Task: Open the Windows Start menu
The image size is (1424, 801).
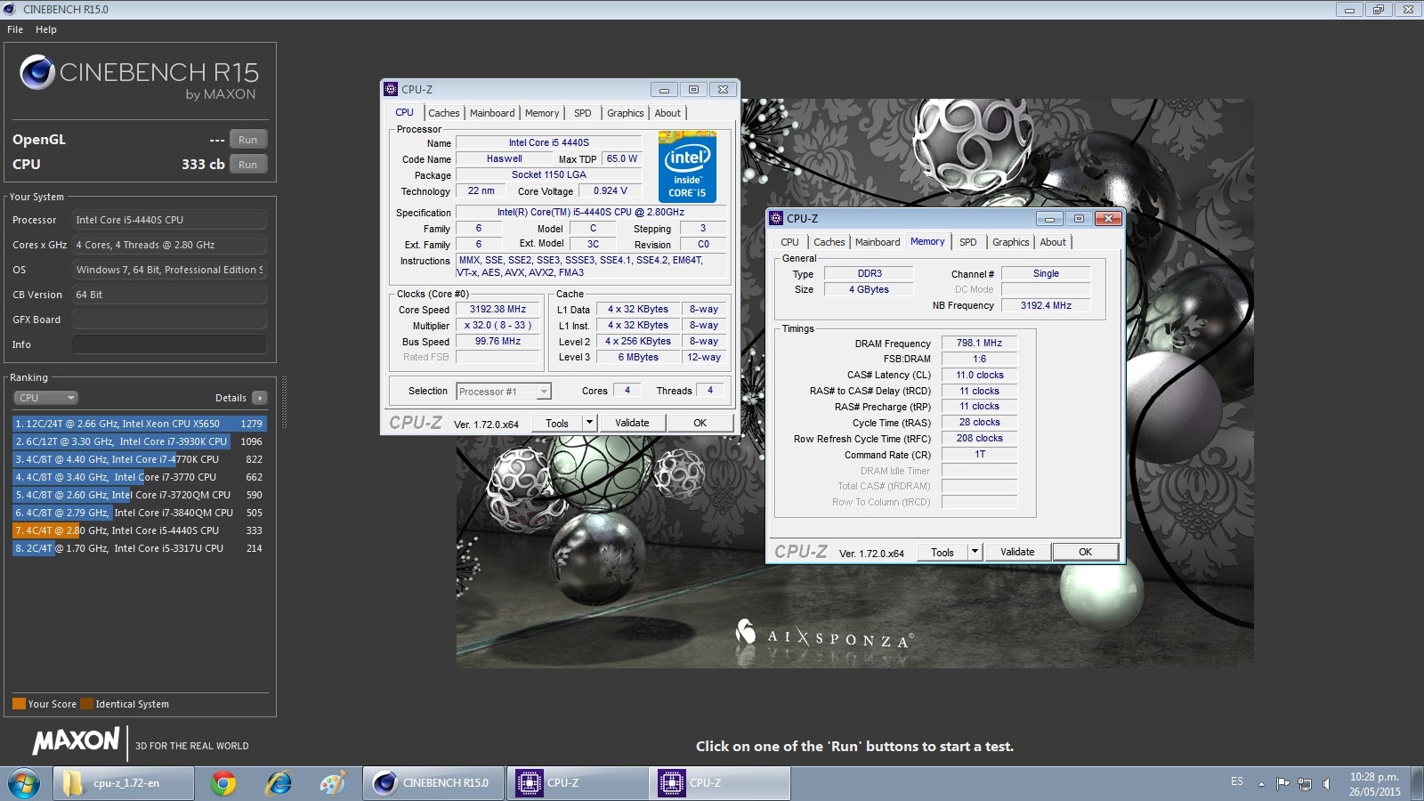Action: pyautogui.click(x=24, y=783)
